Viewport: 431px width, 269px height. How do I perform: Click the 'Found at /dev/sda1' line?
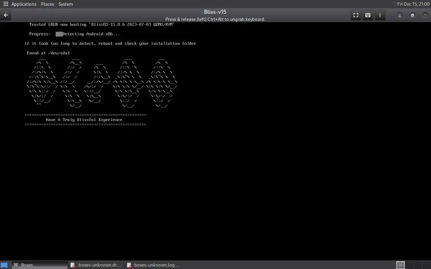tap(48, 53)
